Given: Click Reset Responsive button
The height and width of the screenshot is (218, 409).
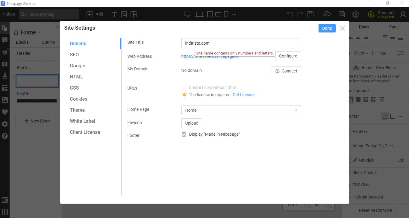Looking at the screenshot, I should click(375, 210).
